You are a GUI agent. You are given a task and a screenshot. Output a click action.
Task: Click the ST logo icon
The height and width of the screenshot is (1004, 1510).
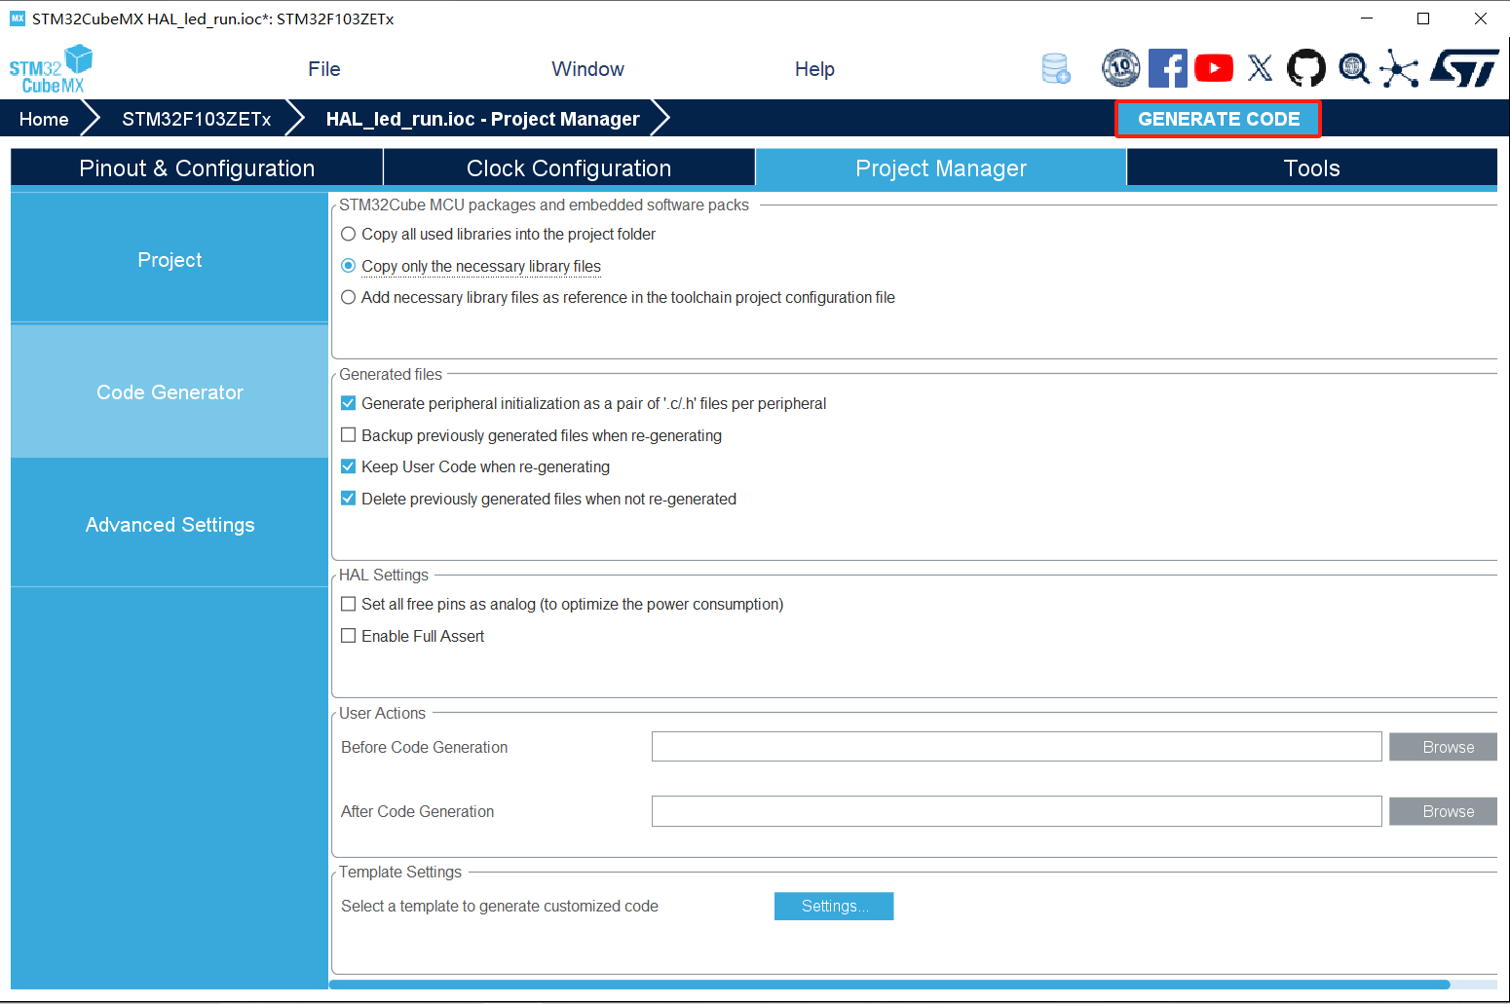pos(1464,68)
